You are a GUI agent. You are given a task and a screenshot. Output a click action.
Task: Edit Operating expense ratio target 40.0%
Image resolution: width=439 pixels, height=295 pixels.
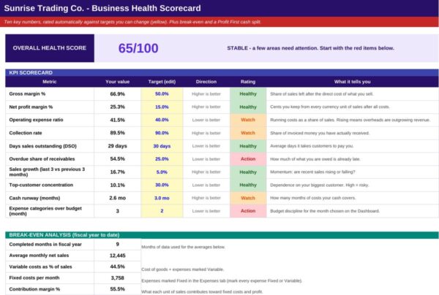click(162, 120)
